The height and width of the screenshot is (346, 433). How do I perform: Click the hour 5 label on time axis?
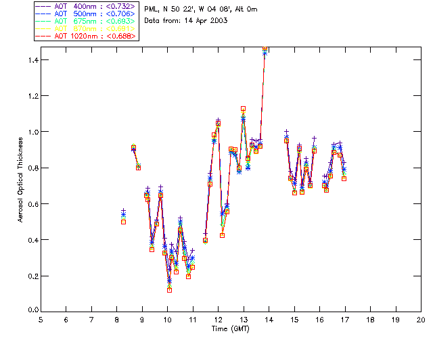tap(41, 320)
